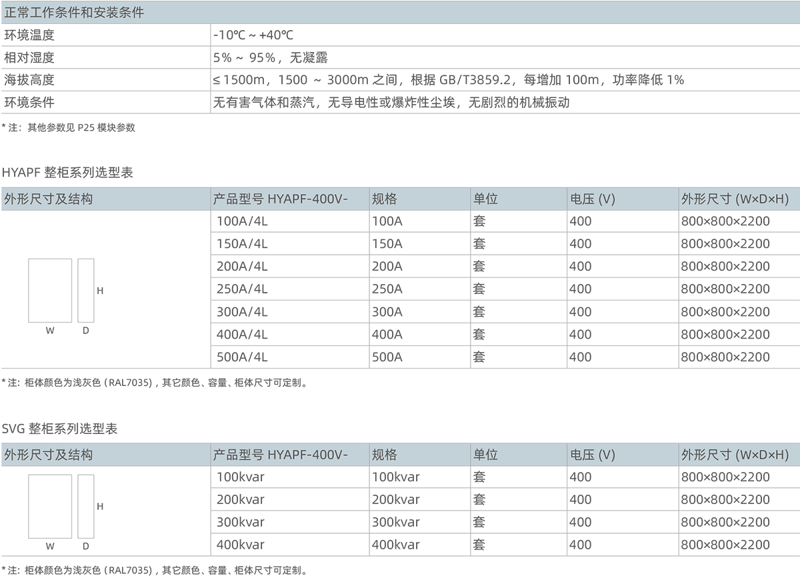Click the HYAPF 整柜系列选型表 table title

pyautogui.click(x=67, y=173)
